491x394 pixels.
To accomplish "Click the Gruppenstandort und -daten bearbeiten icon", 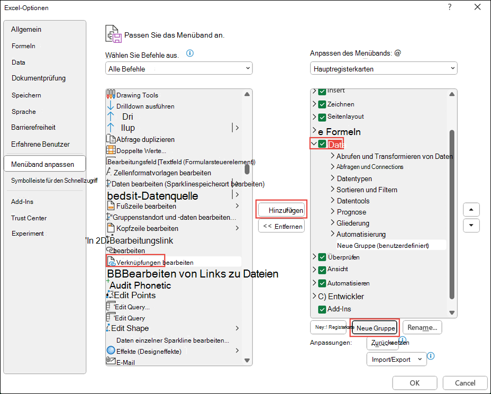I will 109,217.
